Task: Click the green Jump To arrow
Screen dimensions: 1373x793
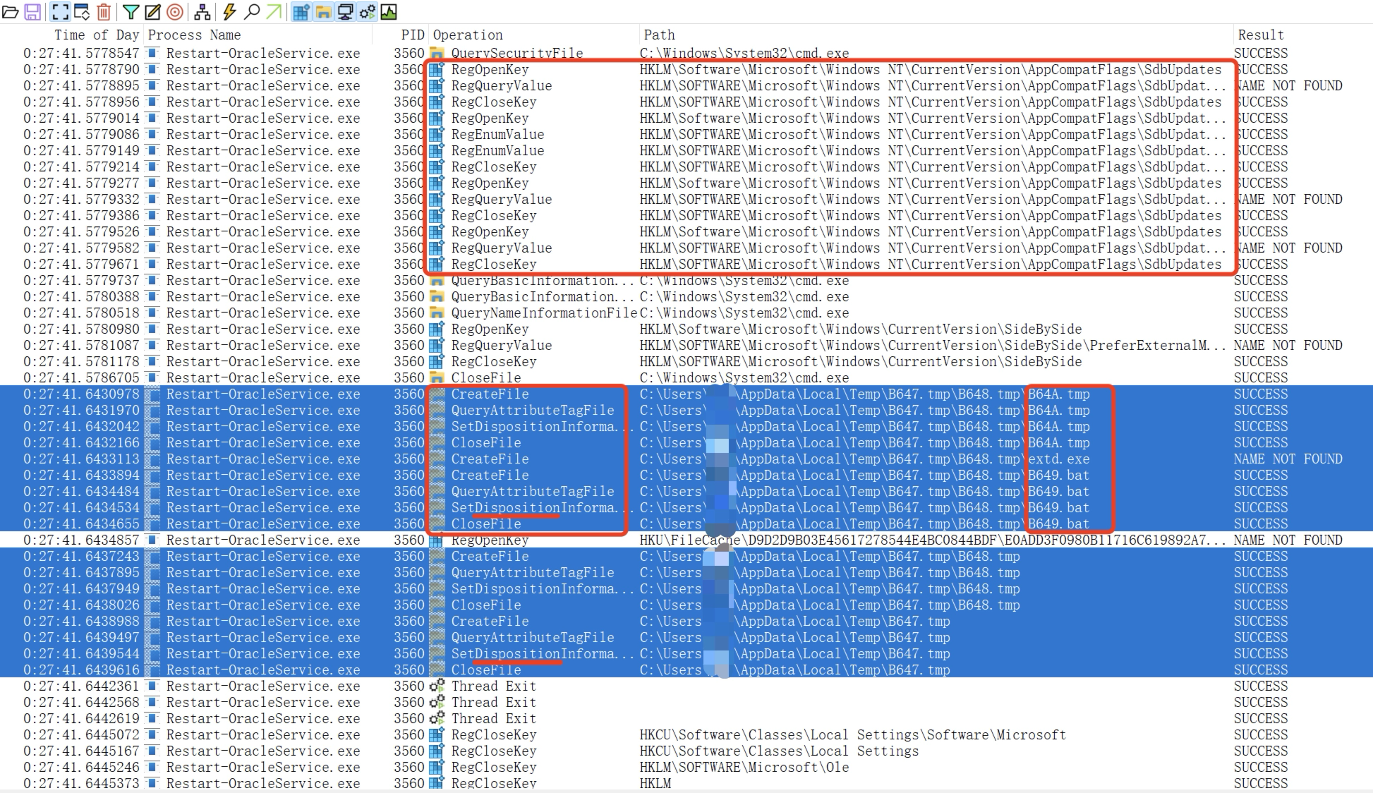Action: [274, 11]
